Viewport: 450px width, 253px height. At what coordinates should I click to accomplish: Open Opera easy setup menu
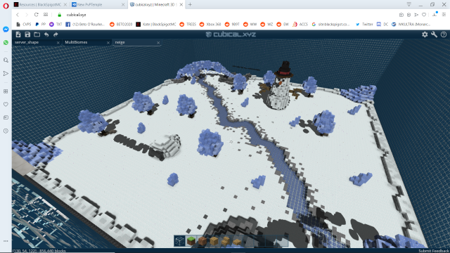[x=444, y=15]
